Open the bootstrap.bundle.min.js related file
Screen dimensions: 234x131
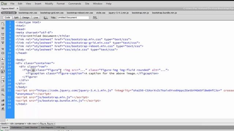165,13
